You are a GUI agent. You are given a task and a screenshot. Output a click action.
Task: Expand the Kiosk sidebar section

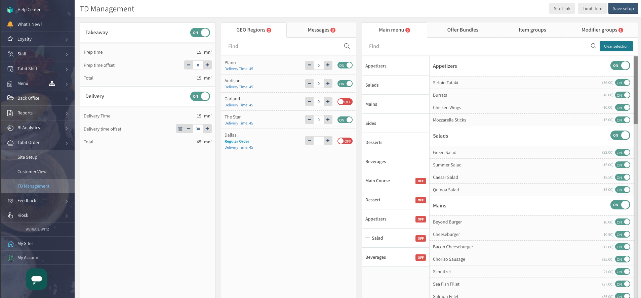point(67,215)
